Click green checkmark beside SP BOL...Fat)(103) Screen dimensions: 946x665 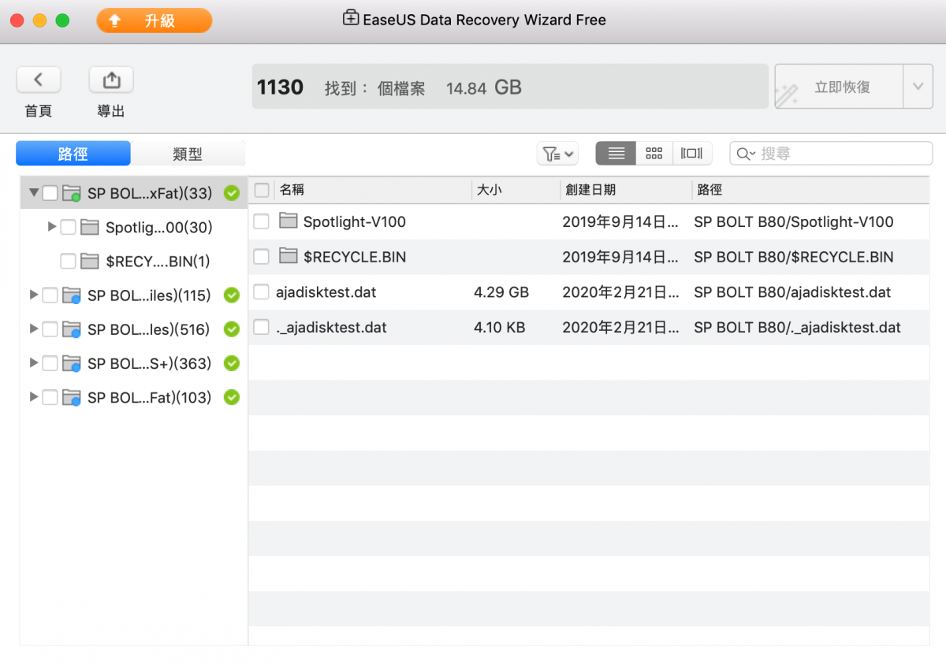click(x=231, y=397)
